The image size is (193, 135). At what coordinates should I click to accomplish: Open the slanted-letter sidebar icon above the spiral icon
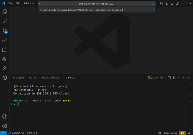(5, 68)
